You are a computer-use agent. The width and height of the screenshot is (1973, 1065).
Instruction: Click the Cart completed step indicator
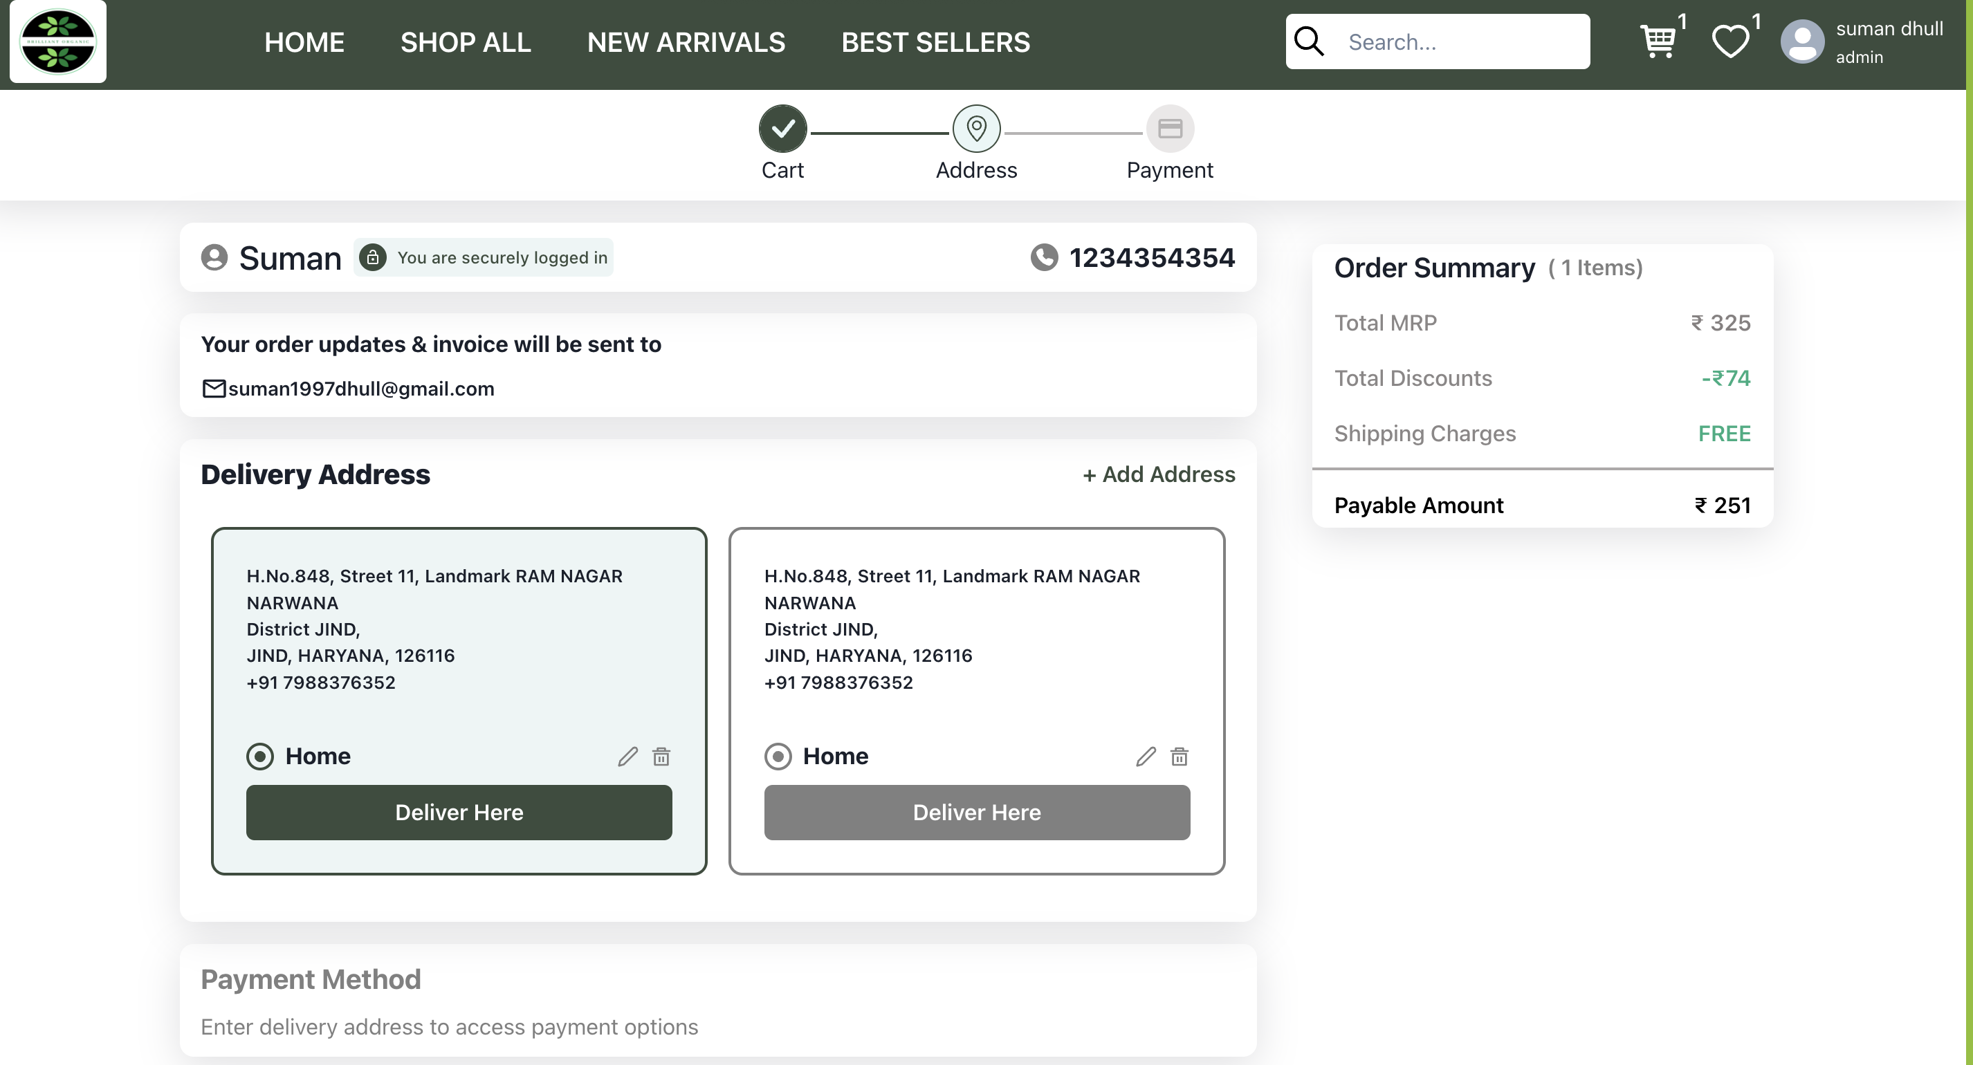(783, 129)
